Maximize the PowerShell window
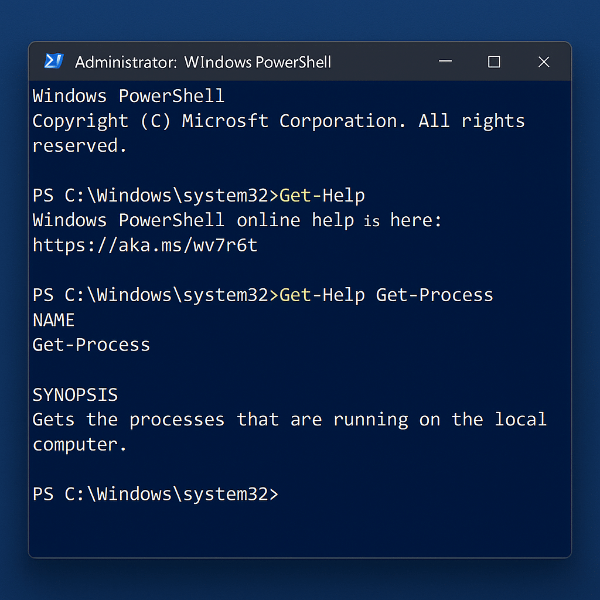Viewport: 600px width, 600px height. [494, 62]
